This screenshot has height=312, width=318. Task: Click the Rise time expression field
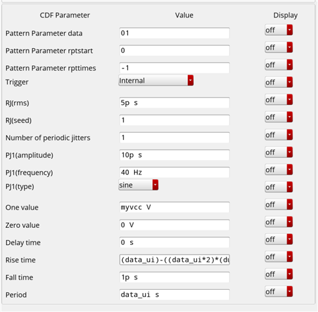tap(174, 260)
